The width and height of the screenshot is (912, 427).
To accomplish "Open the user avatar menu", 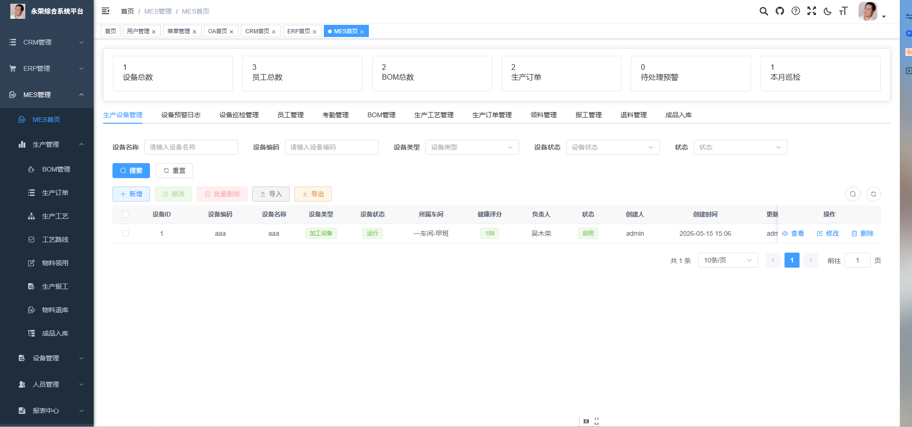I will 872,11.
